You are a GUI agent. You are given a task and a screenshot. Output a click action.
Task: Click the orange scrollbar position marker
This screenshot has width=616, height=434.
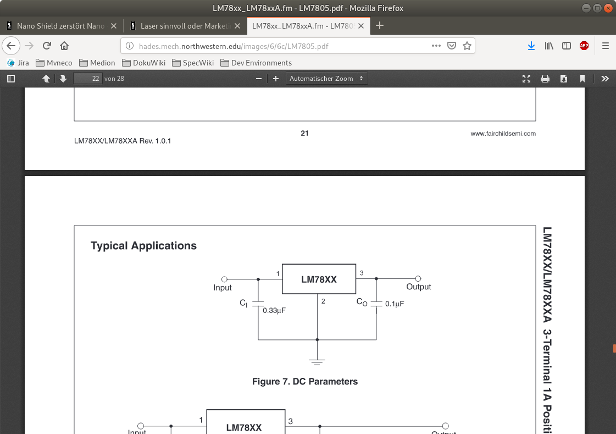614,348
